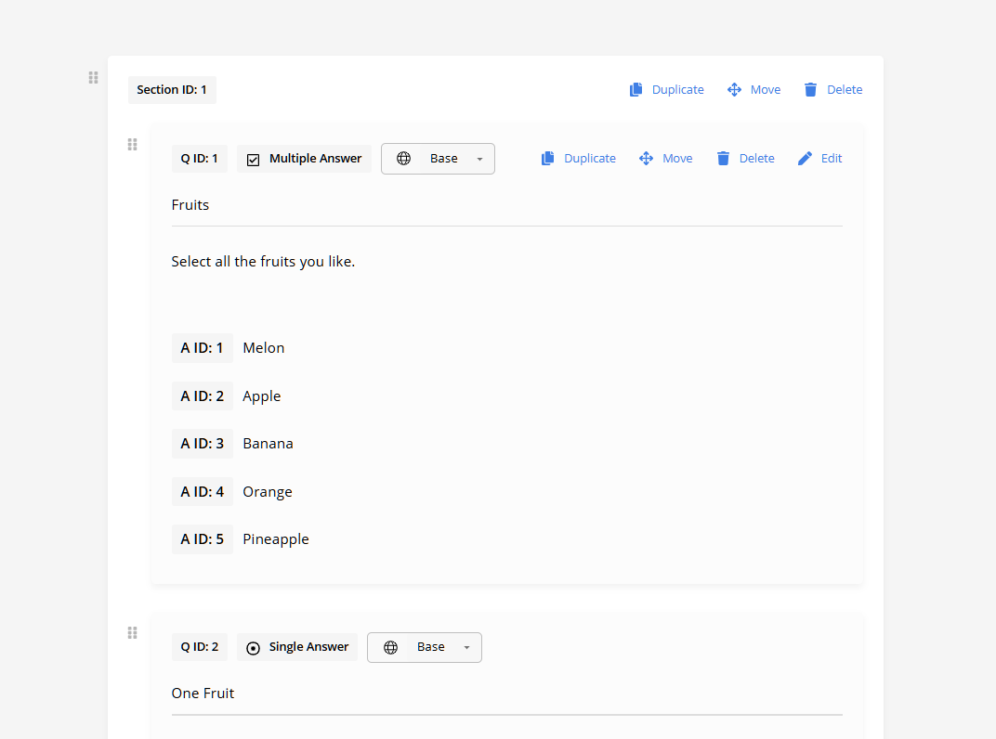Image resolution: width=996 pixels, height=739 pixels.
Task: Click the Melon answer text
Action: click(264, 348)
